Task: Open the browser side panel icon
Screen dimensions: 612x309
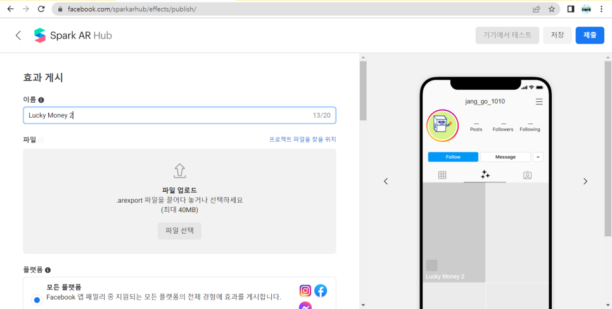Action: [571, 9]
